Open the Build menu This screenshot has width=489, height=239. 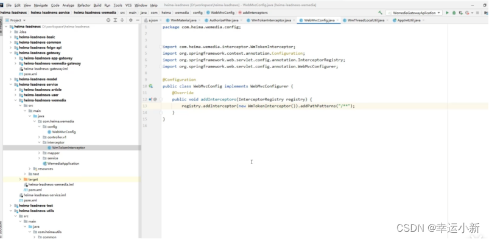pos(97,5)
